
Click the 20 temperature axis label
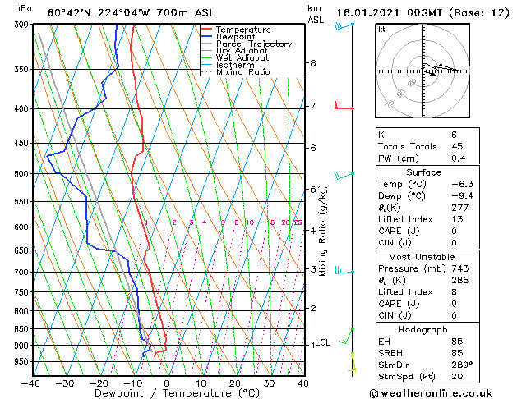point(235,383)
